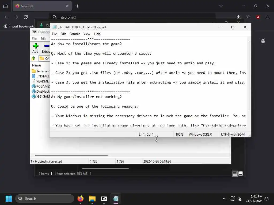
Task: Open 7-Zip File menu
Action: (34, 39)
